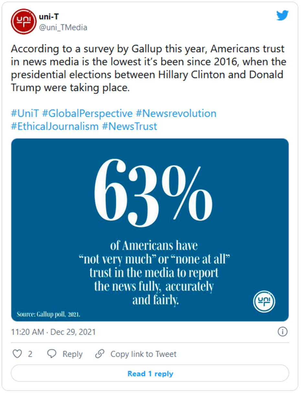This screenshot has height=393, width=301.
Task: Click the Twitter bird logo
Action: coord(282,16)
